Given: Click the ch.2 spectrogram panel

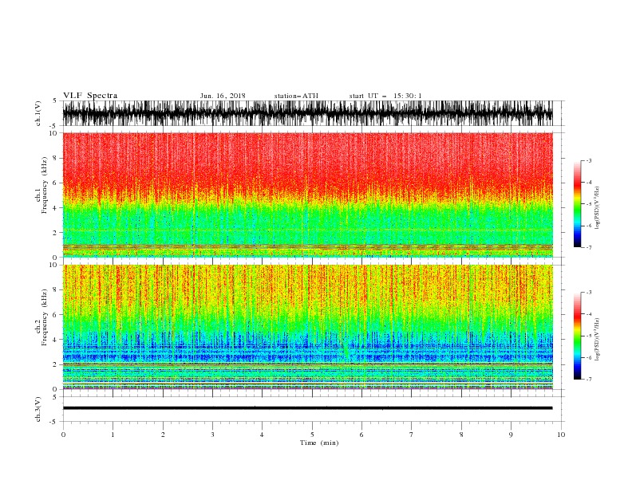Looking at the screenshot, I should click(307, 327).
